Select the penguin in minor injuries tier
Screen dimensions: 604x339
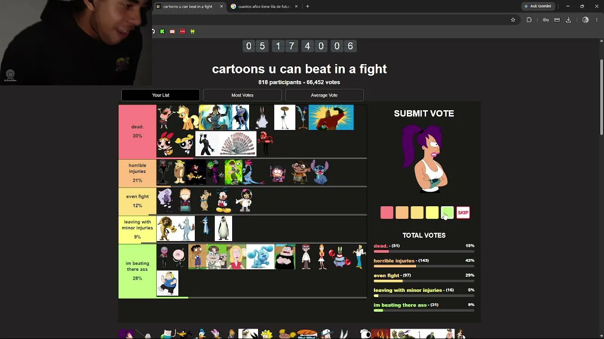(x=223, y=228)
